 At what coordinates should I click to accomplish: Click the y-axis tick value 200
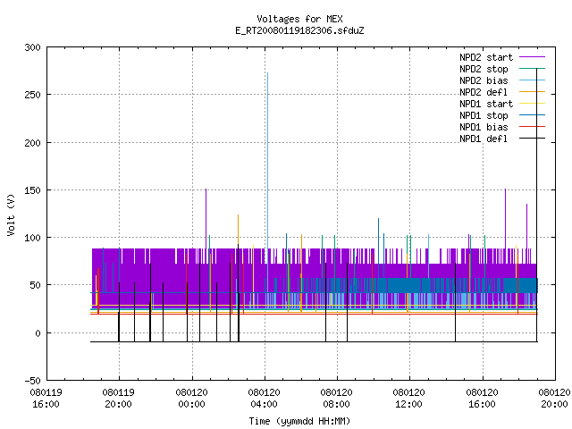pyautogui.click(x=32, y=143)
